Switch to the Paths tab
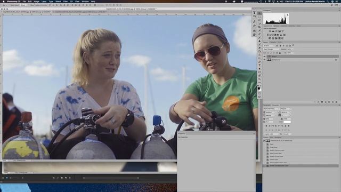 pos(279,42)
